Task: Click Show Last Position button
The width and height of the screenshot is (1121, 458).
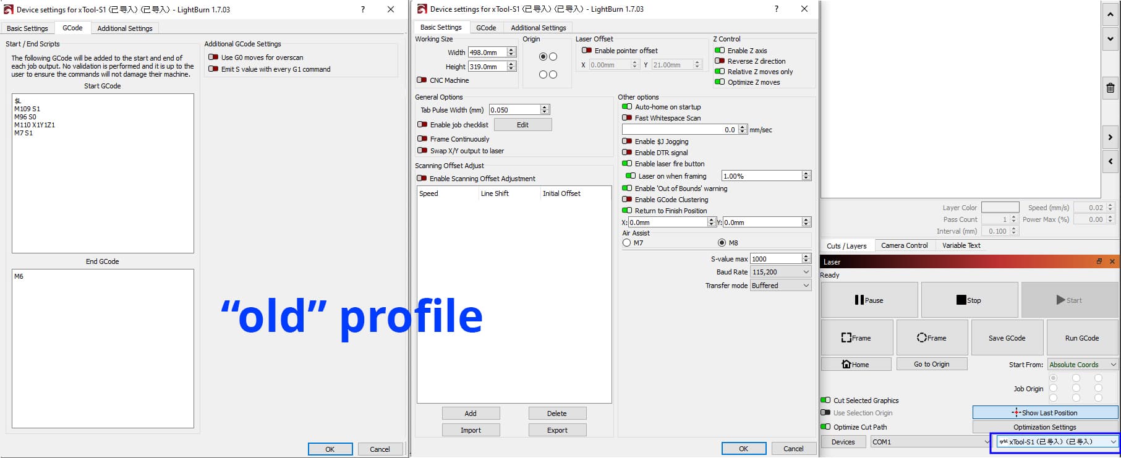Action: point(1045,412)
